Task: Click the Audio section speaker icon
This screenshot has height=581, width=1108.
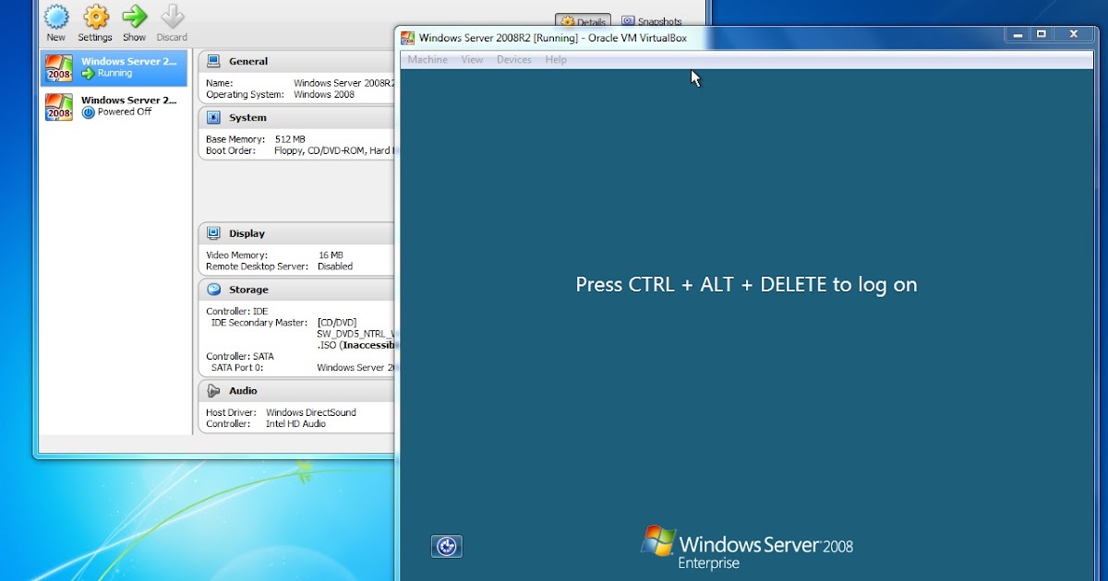Action: [x=213, y=390]
